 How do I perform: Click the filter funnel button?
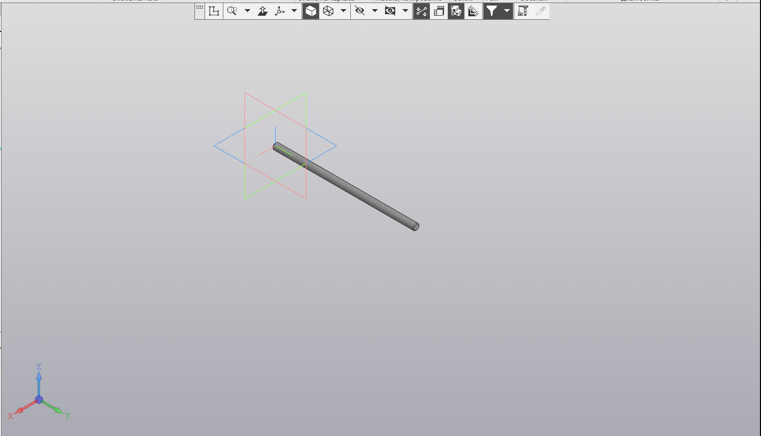point(491,11)
